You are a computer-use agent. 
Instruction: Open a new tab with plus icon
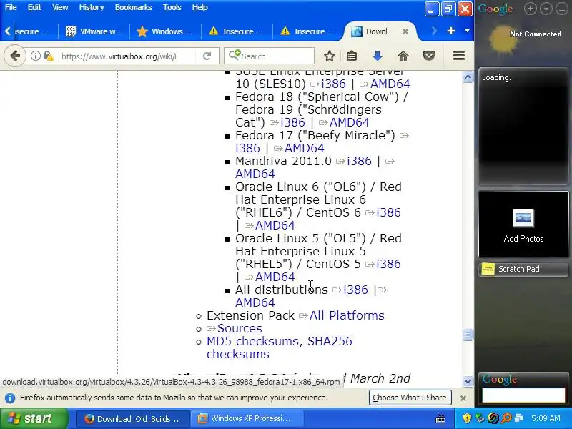[x=451, y=31]
